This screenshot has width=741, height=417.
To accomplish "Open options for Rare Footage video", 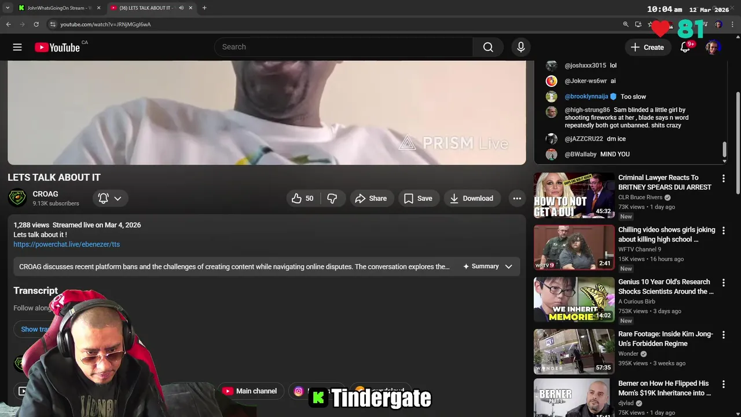I will click(x=723, y=335).
